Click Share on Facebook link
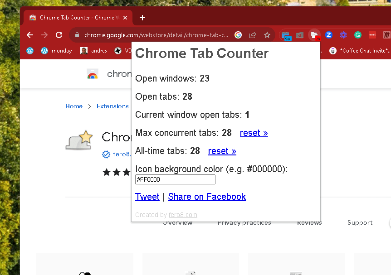 pyautogui.click(x=207, y=197)
